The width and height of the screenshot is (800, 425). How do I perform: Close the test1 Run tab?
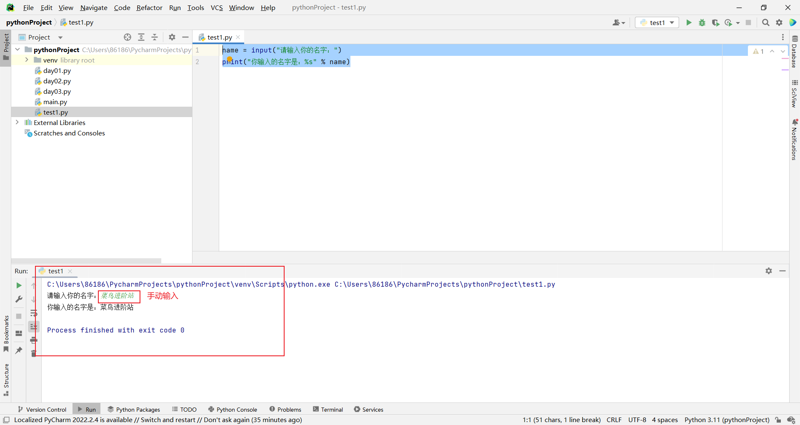point(70,271)
